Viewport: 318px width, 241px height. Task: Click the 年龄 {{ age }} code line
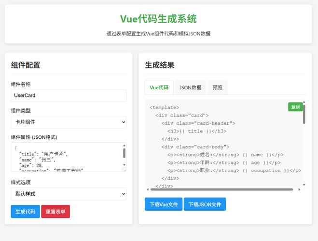[x=224, y=163]
